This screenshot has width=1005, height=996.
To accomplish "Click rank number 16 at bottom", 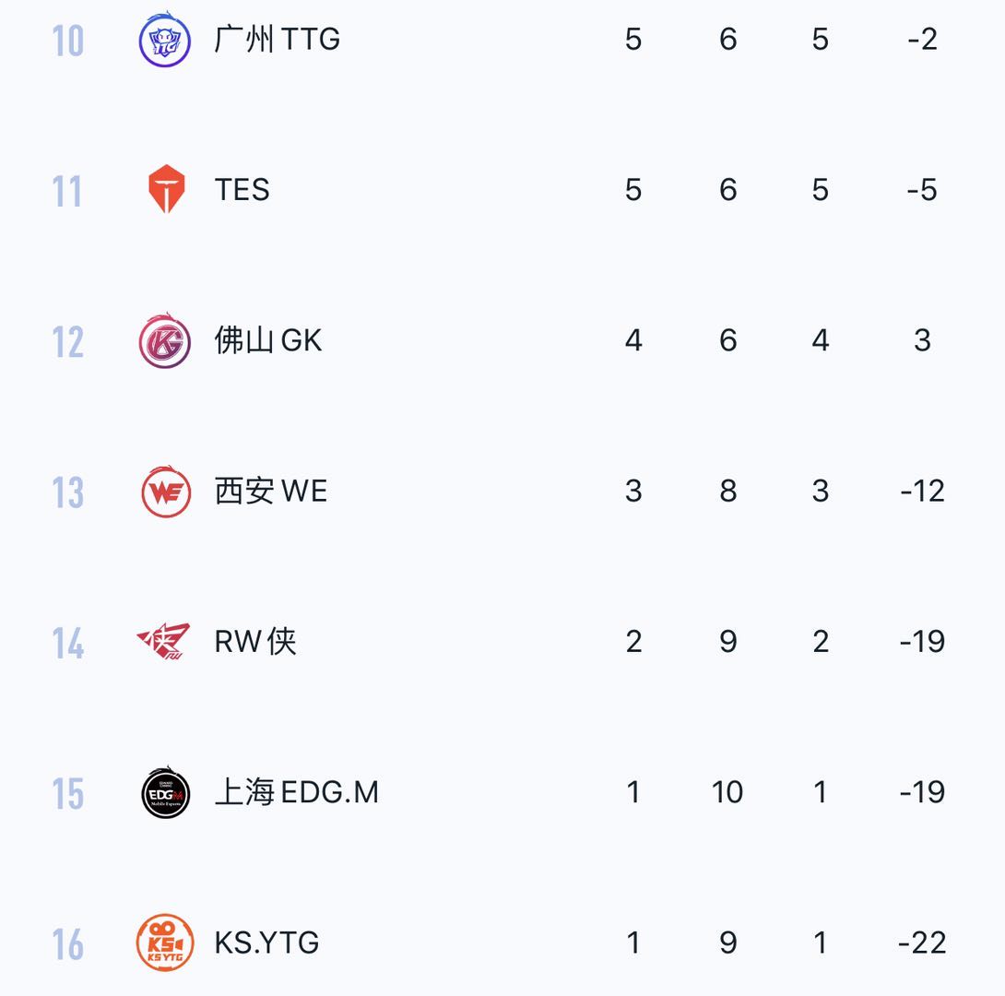I will point(68,944).
